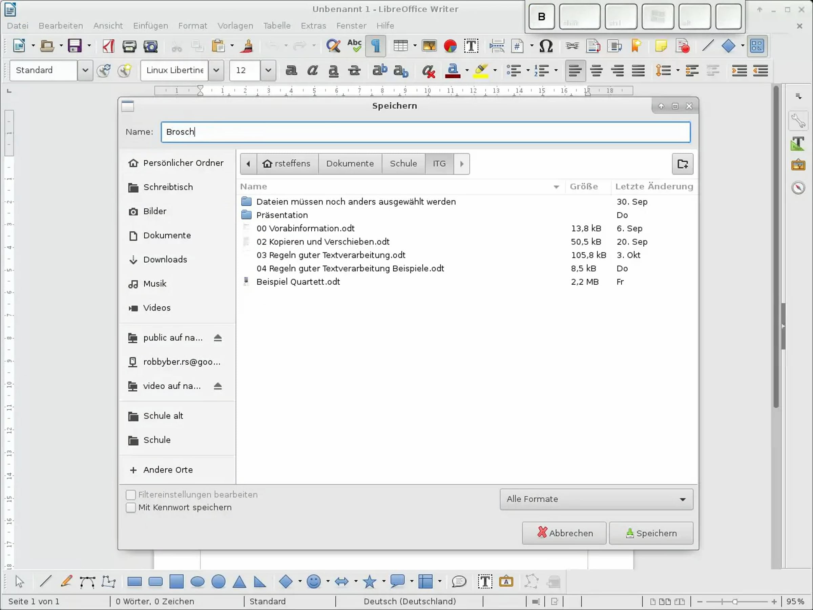Enable Mit Kennwort speichern checkbox
This screenshot has width=813, height=610.
131,507
